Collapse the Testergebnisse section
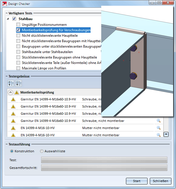 [7, 76]
